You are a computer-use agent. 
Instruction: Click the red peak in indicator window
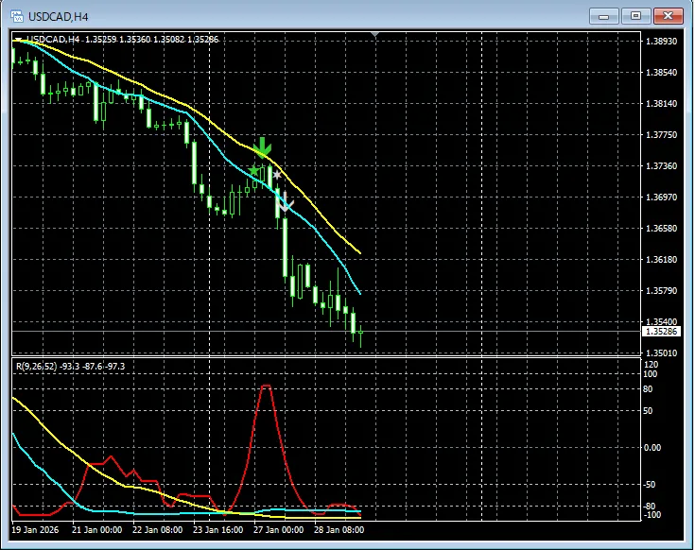point(267,387)
